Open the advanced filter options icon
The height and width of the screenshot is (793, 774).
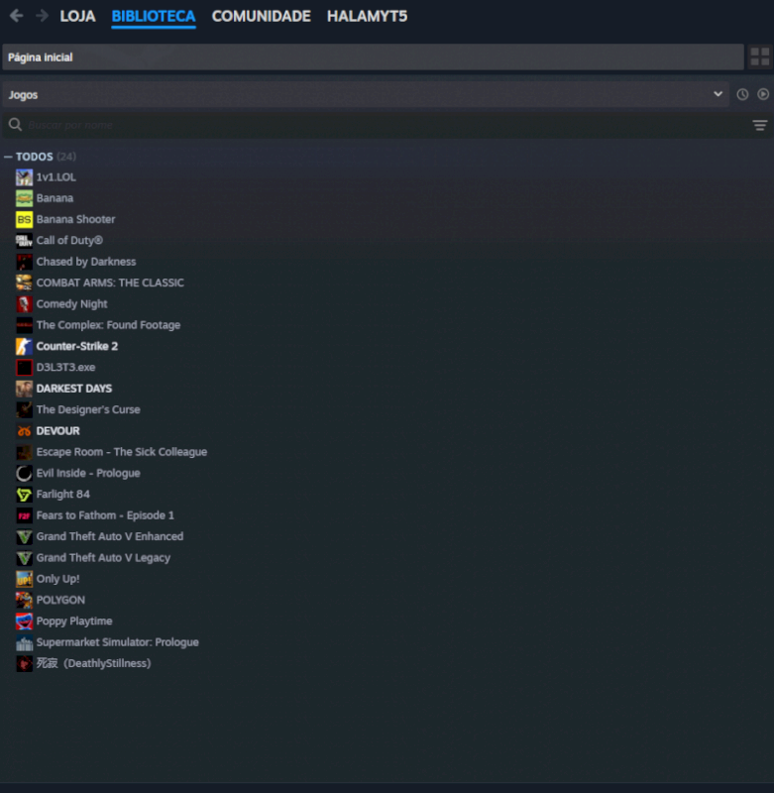click(x=759, y=125)
